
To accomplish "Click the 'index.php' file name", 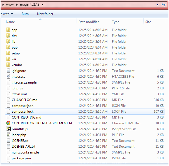I will 19,135.
